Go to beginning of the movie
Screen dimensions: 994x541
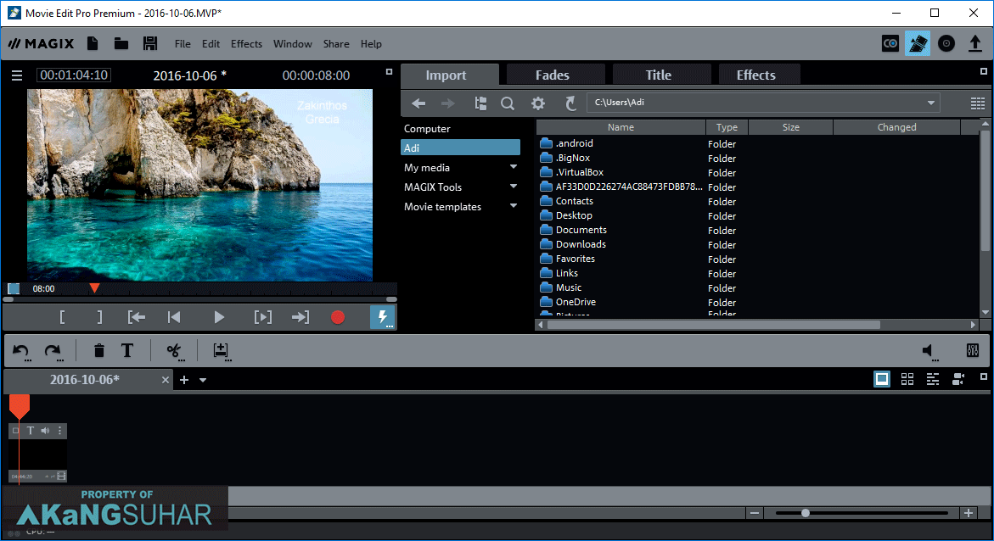tap(174, 317)
